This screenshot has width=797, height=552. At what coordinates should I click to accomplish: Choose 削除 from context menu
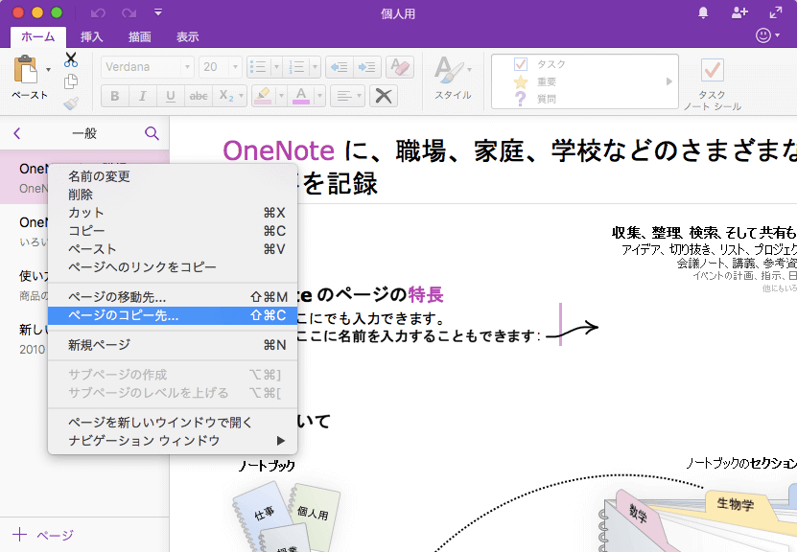click(x=173, y=195)
